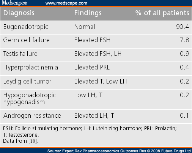This screenshot has width=192, height=153.
Task: Click the Testis failure diagnosis
Action: click(x=20, y=54)
